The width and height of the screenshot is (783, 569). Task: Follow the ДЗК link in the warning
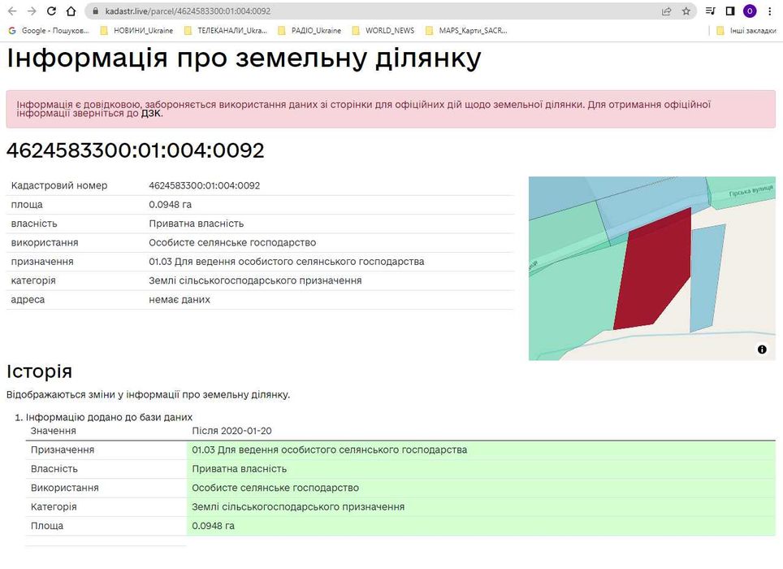coord(151,114)
